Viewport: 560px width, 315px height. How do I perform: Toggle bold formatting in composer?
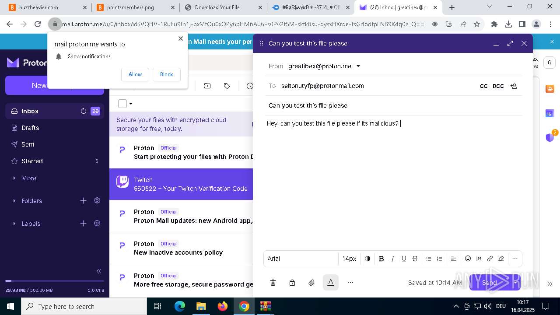(x=381, y=259)
